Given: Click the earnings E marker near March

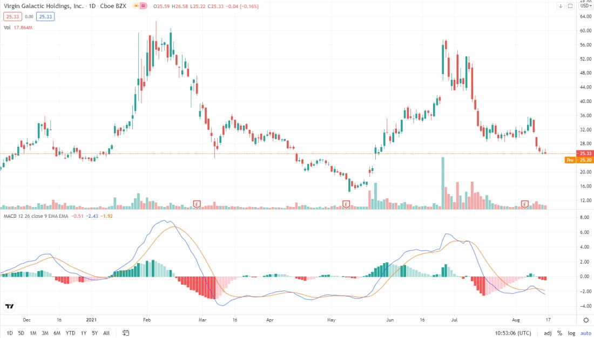Looking at the screenshot, I should click(x=197, y=204).
